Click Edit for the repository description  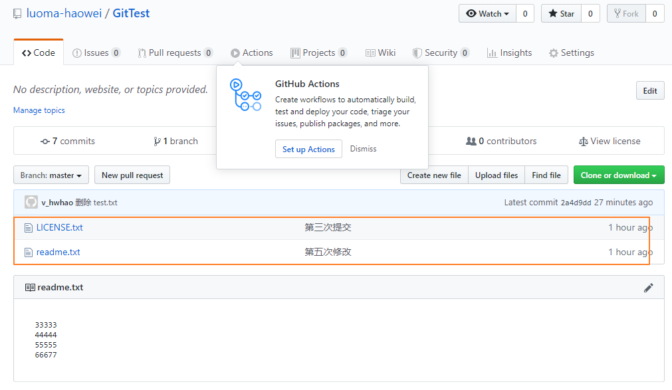[650, 91]
